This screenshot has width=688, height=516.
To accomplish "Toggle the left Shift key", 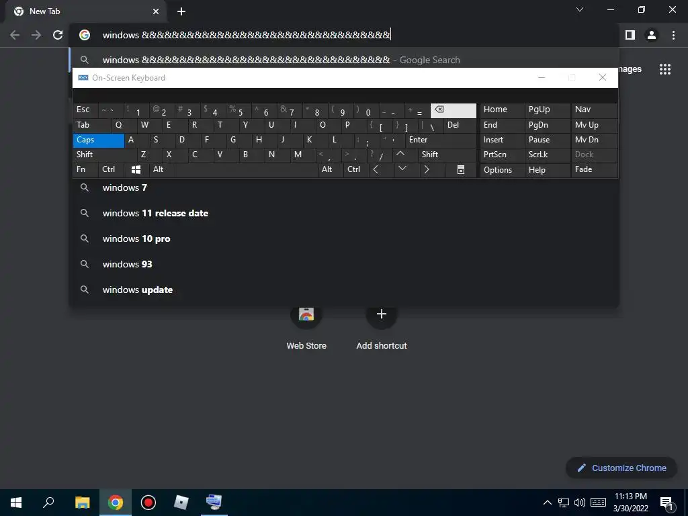I will point(105,155).
